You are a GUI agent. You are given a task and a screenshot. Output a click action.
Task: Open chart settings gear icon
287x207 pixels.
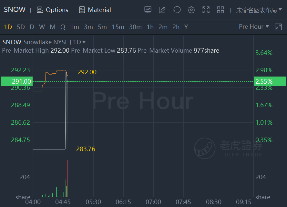tap(191, 10)
